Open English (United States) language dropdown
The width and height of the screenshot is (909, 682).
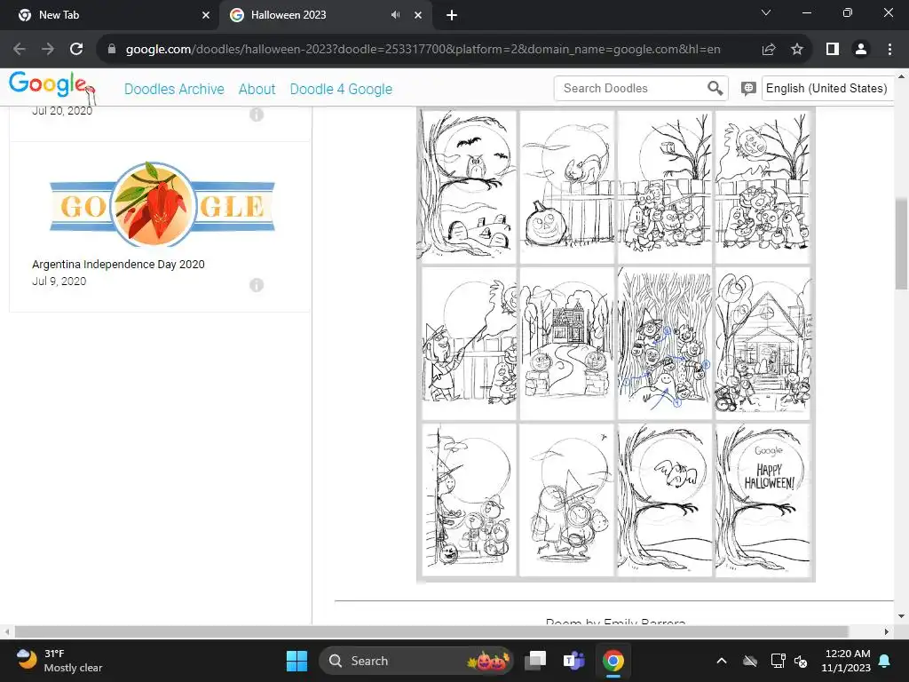tap(827, 88)
